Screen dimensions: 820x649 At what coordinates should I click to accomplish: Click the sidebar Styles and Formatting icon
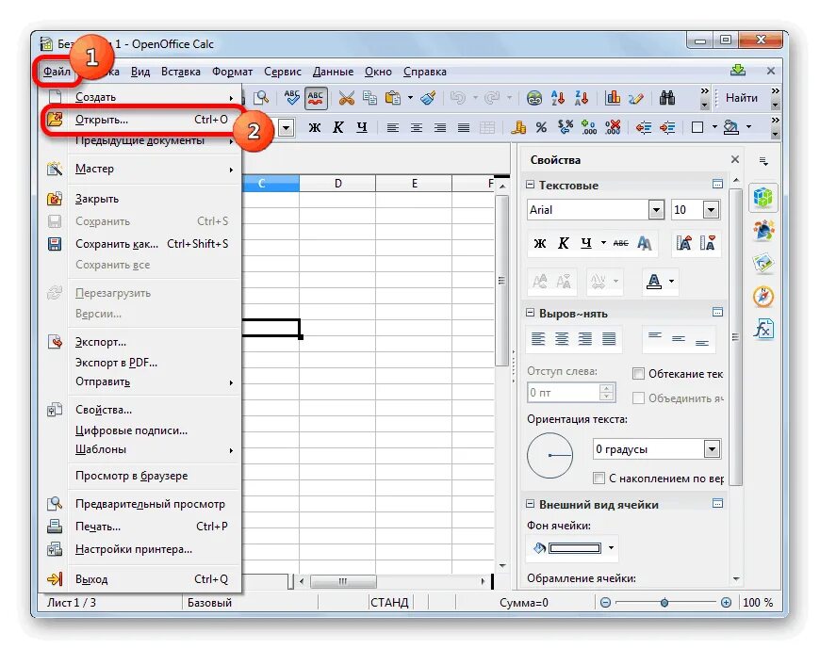coord(763,231)
